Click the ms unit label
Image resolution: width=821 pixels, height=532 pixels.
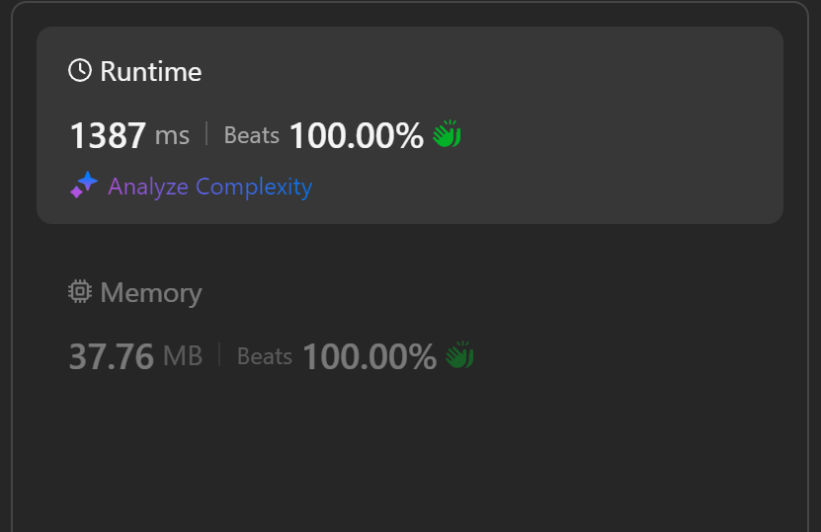(x=172, y=135)
